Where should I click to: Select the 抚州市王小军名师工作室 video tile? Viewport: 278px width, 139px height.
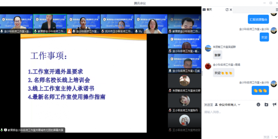tap(117, 24)
